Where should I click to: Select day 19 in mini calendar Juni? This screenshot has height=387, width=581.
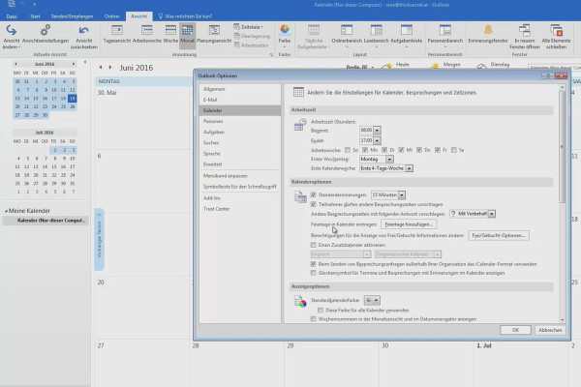(x=73, y=98)
